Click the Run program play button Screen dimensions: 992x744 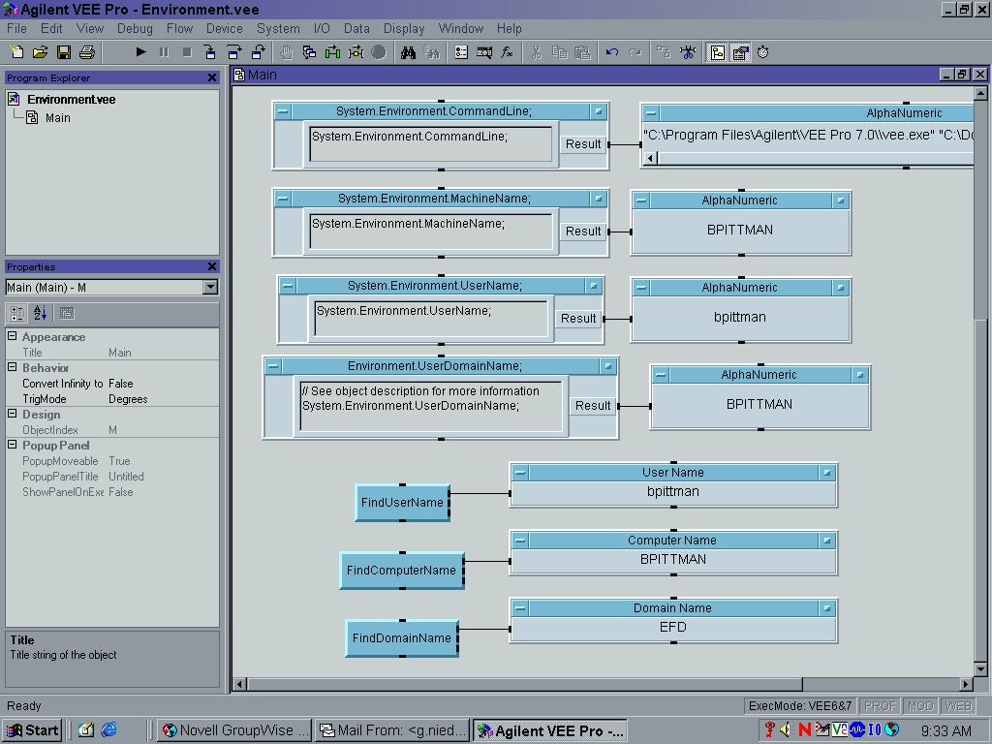[x=140, y=52]
